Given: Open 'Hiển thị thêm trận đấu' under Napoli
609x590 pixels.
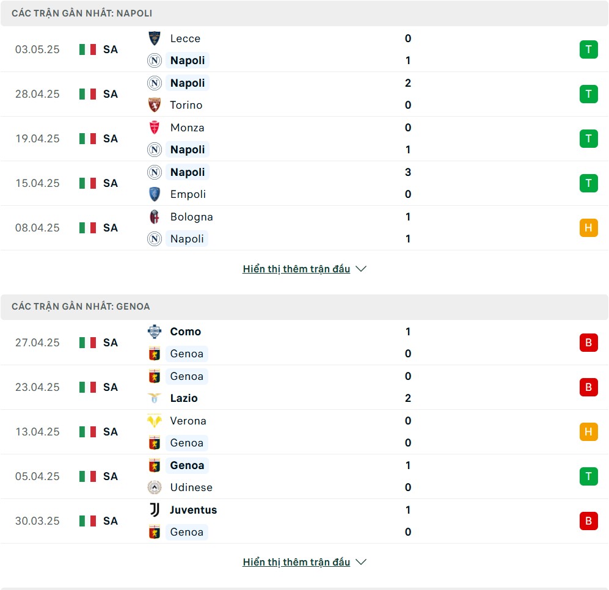Looking at the screenshot, I should (x=296, y=269).
